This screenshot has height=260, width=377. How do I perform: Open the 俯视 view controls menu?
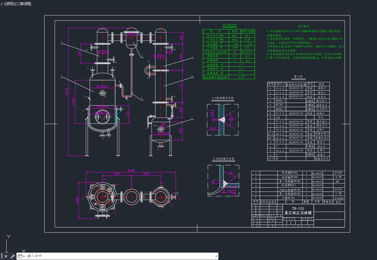10,4
